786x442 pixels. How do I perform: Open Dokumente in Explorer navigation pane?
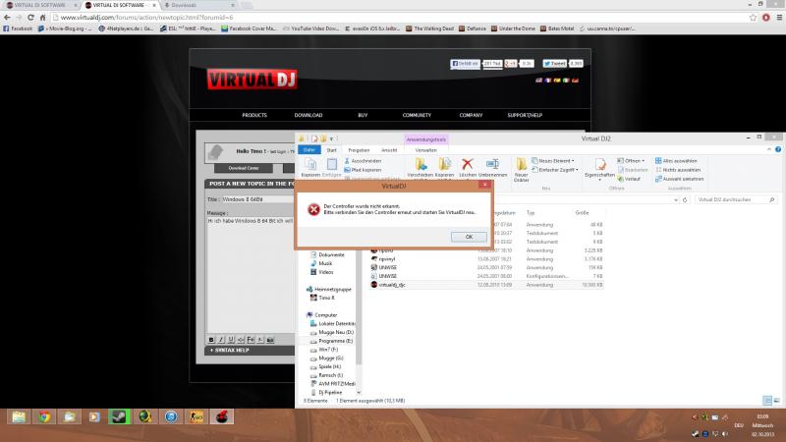point(331,254)
